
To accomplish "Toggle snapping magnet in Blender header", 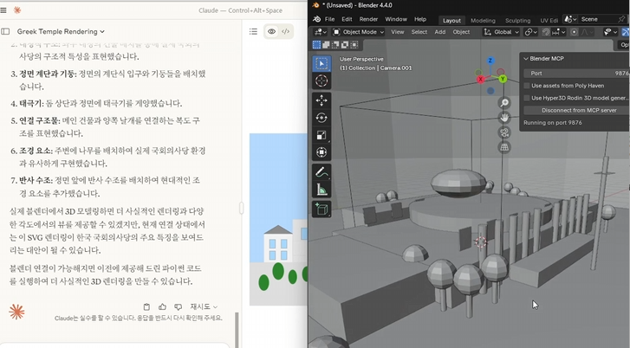I will [x=546, y=32].
